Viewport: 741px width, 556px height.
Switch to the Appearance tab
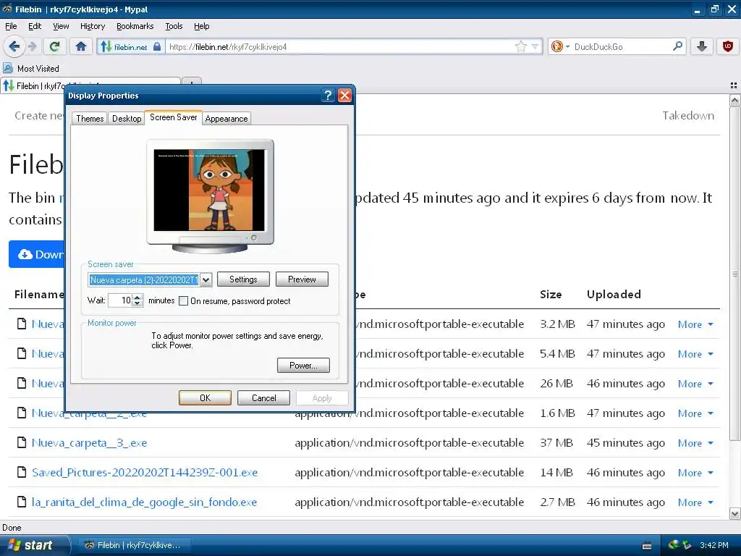226,118
